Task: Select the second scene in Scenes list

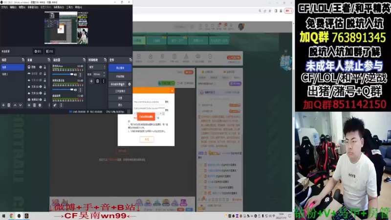Action: [x=13, y=74]
